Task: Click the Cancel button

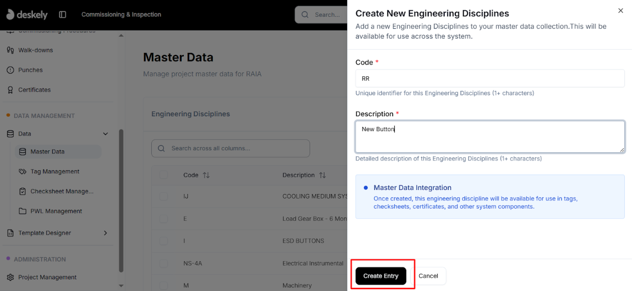Action: [x=428, y=276]
